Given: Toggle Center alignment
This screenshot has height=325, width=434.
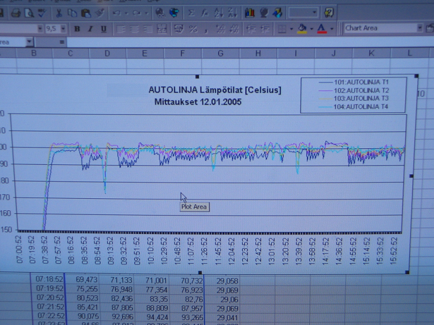Looking at the screenshot, I should pos(135,29).
